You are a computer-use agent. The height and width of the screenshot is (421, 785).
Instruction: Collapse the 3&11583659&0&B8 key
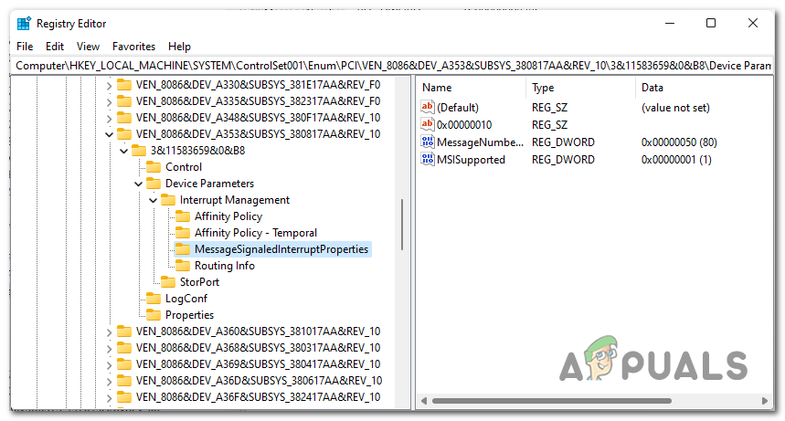pos(123,152)
